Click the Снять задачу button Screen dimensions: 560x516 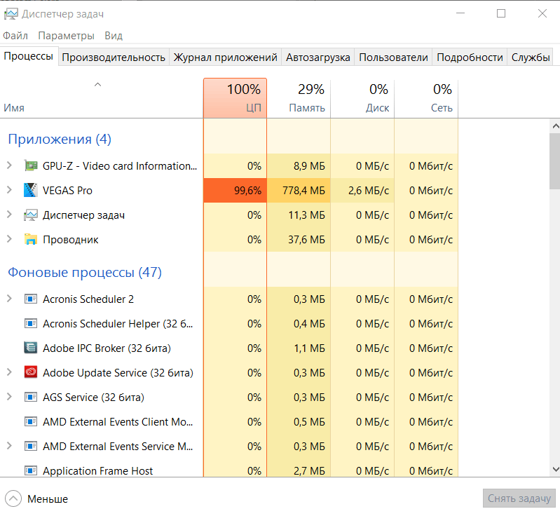[519, 498]
